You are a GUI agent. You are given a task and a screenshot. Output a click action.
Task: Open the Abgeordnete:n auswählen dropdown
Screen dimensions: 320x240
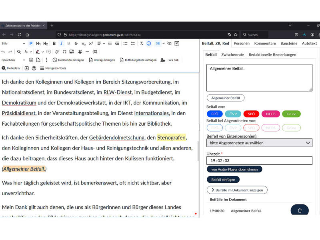[259, 143]
